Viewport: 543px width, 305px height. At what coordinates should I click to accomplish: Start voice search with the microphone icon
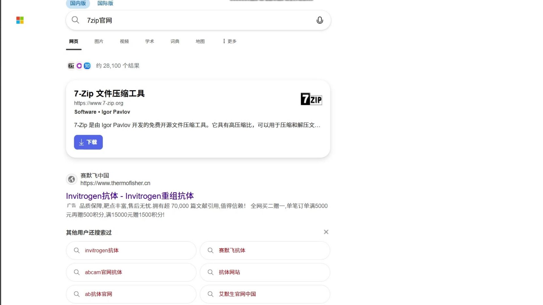(x=320, y=20)
